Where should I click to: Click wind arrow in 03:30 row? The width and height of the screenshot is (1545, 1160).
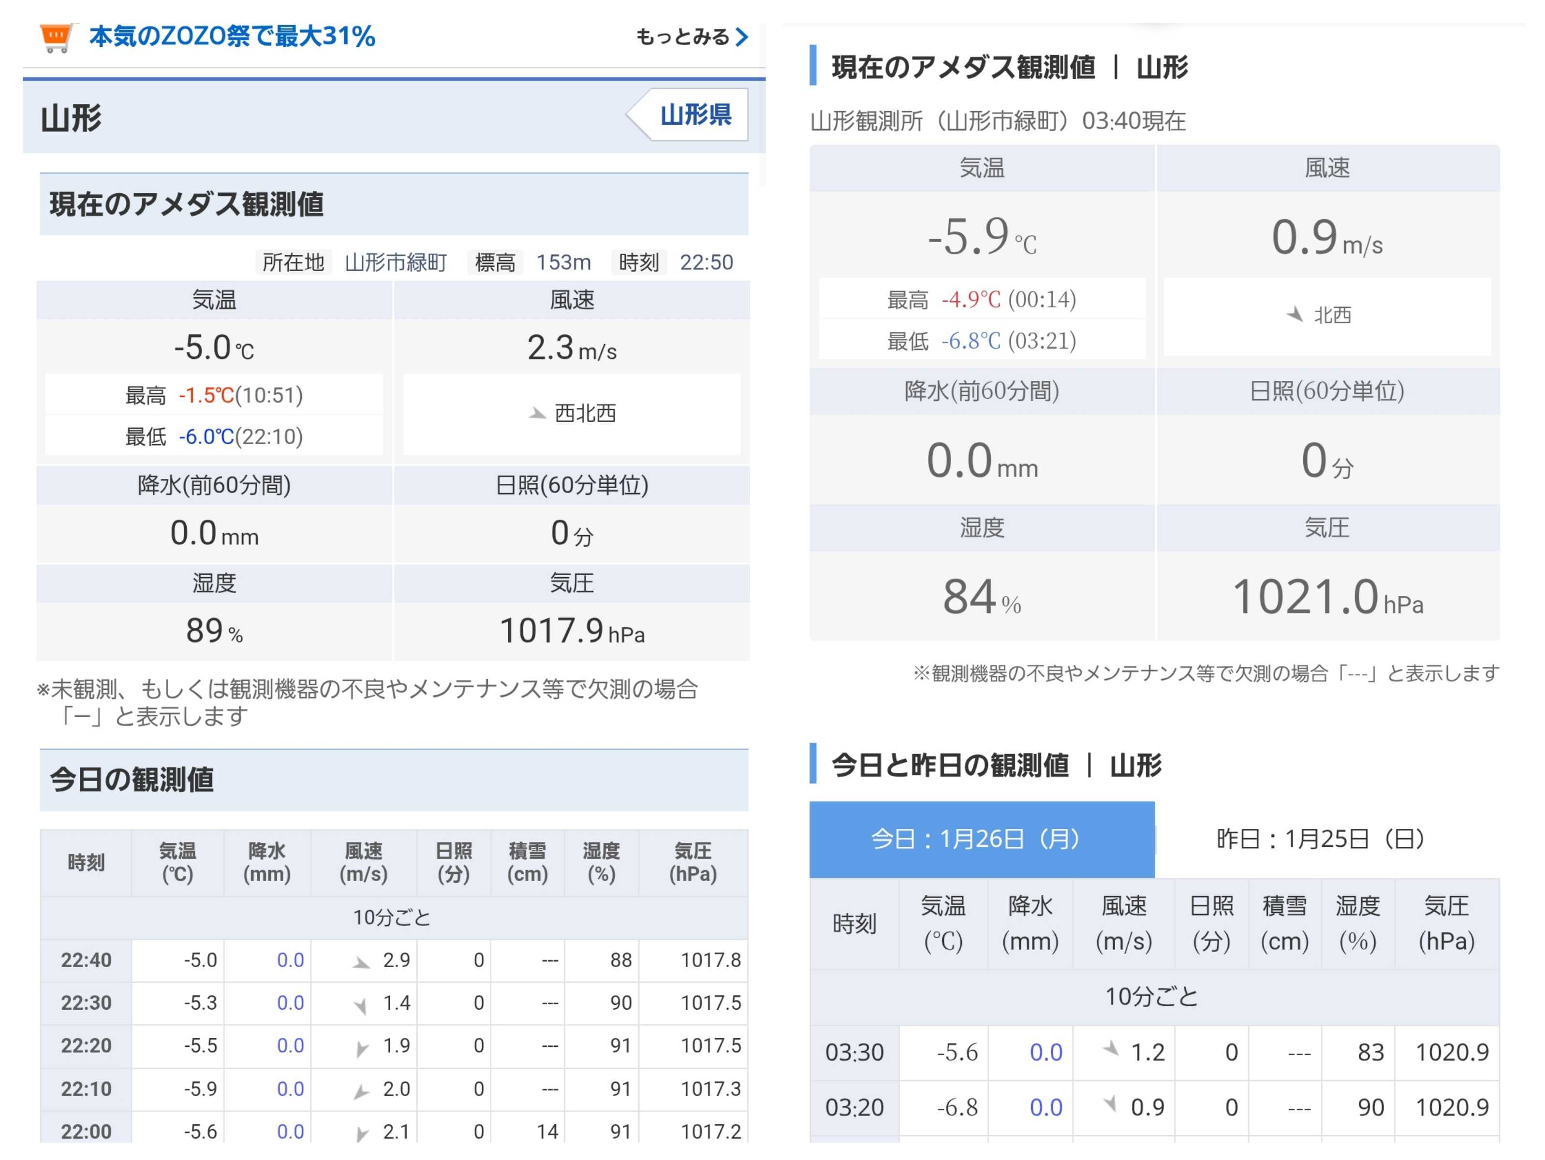point(1111,1048)
